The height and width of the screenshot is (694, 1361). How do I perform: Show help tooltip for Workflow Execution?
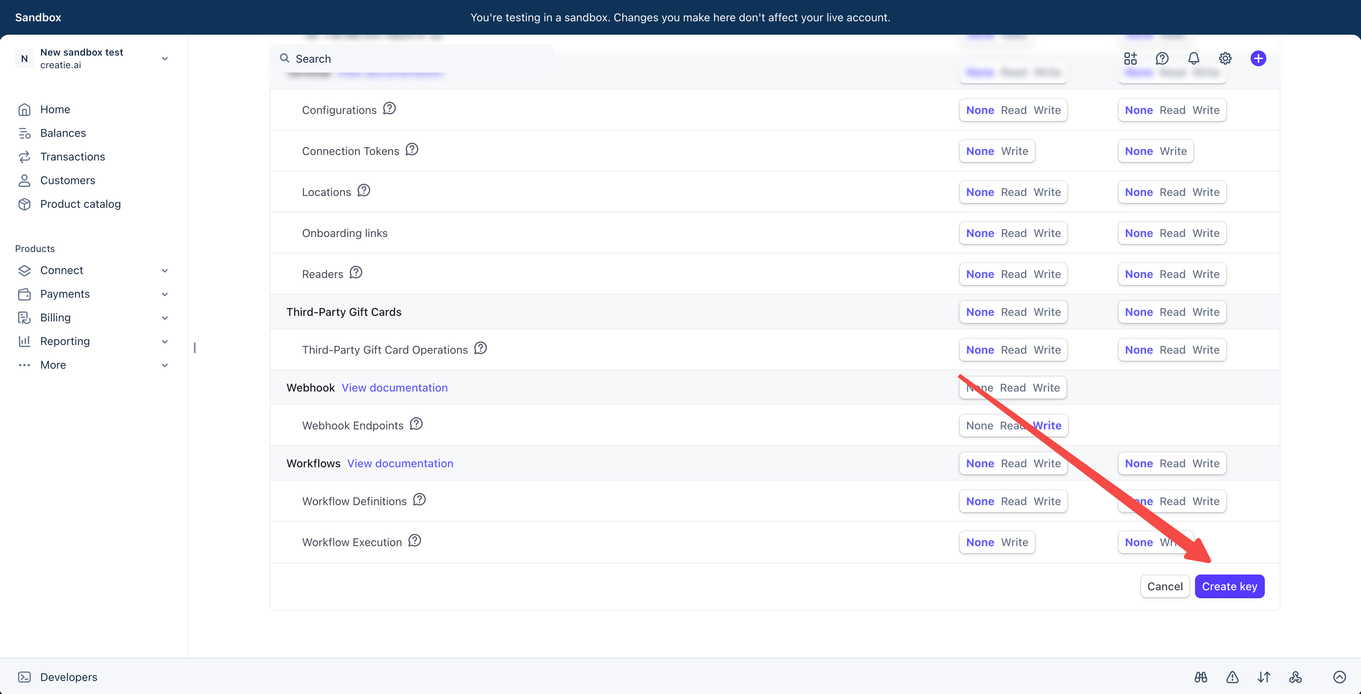(x=415, y=541)
